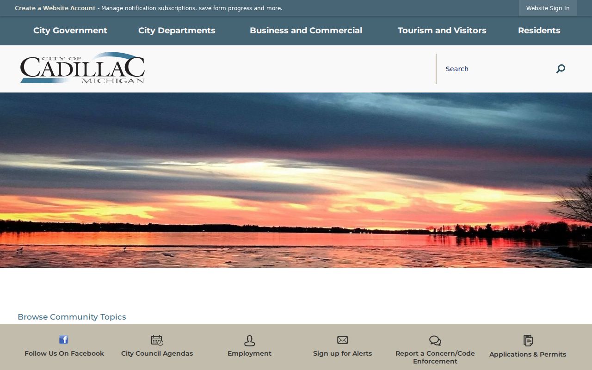The height and width of the screenshot is (370, 592).
Task: Open the City Council Agendas calendar icon
Action: pos(157,340)
